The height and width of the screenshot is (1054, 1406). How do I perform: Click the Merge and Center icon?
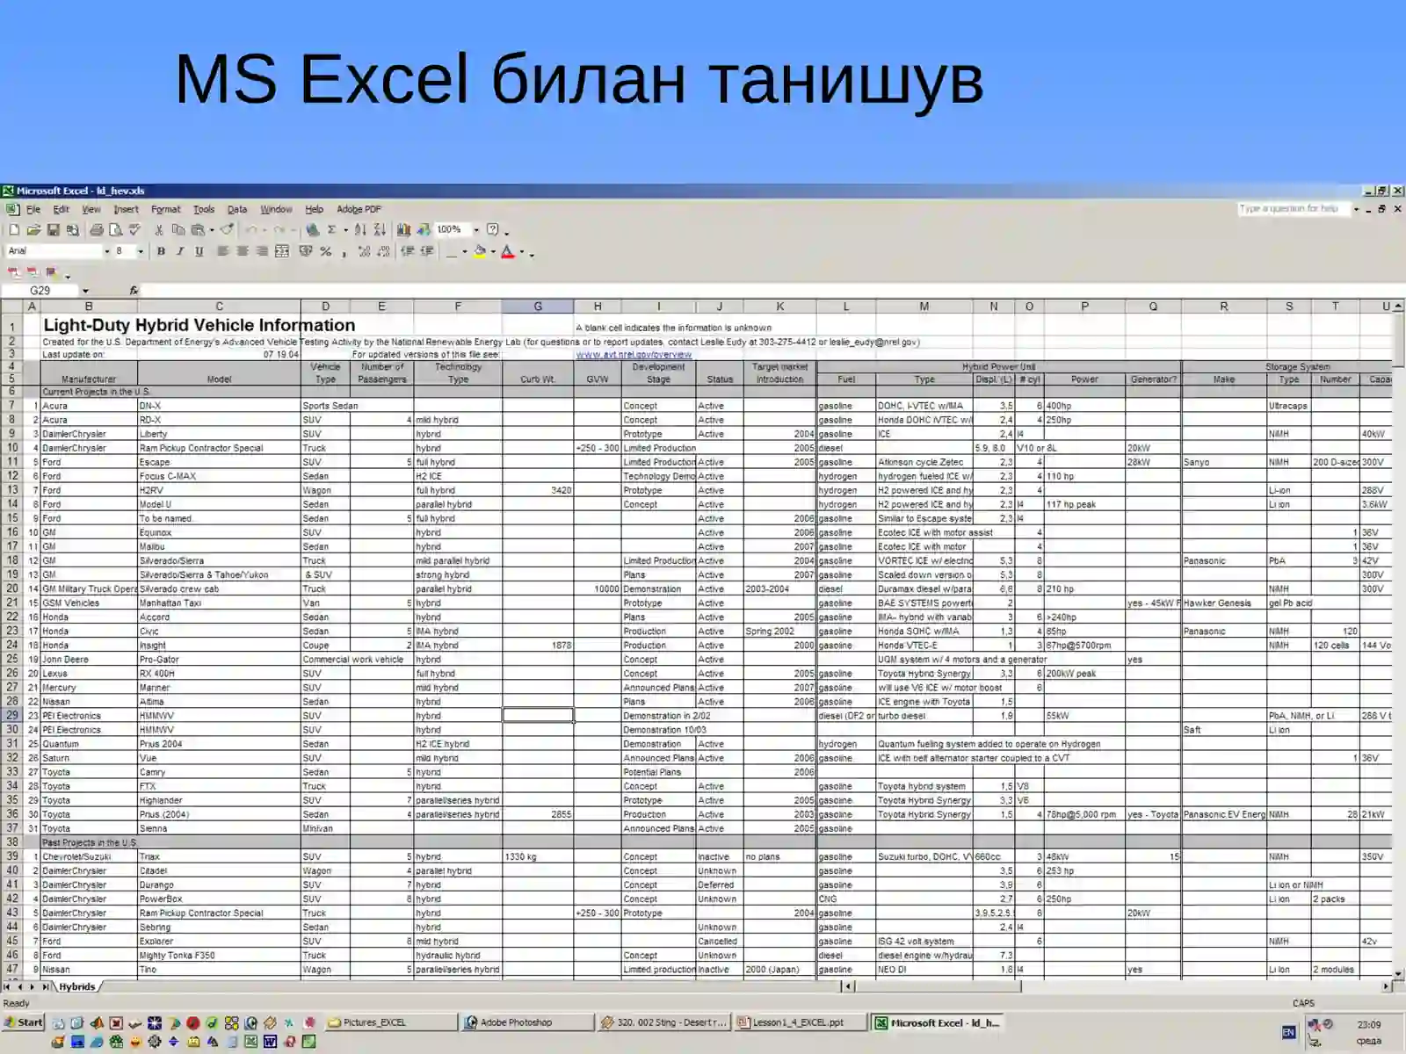point(282,251)
